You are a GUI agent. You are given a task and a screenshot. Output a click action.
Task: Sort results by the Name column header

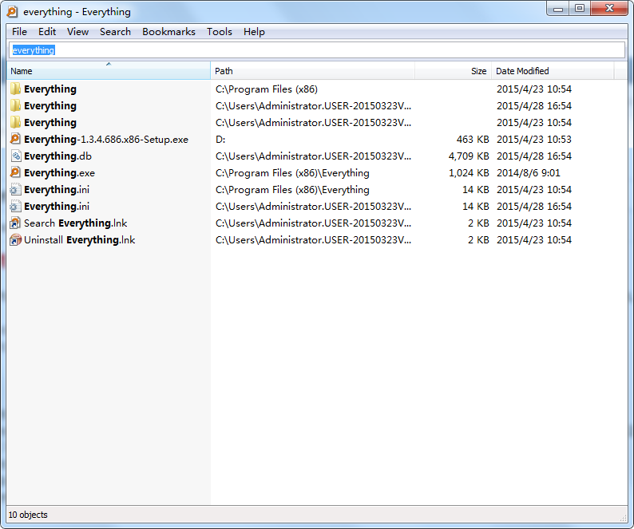tap(109, 71)
